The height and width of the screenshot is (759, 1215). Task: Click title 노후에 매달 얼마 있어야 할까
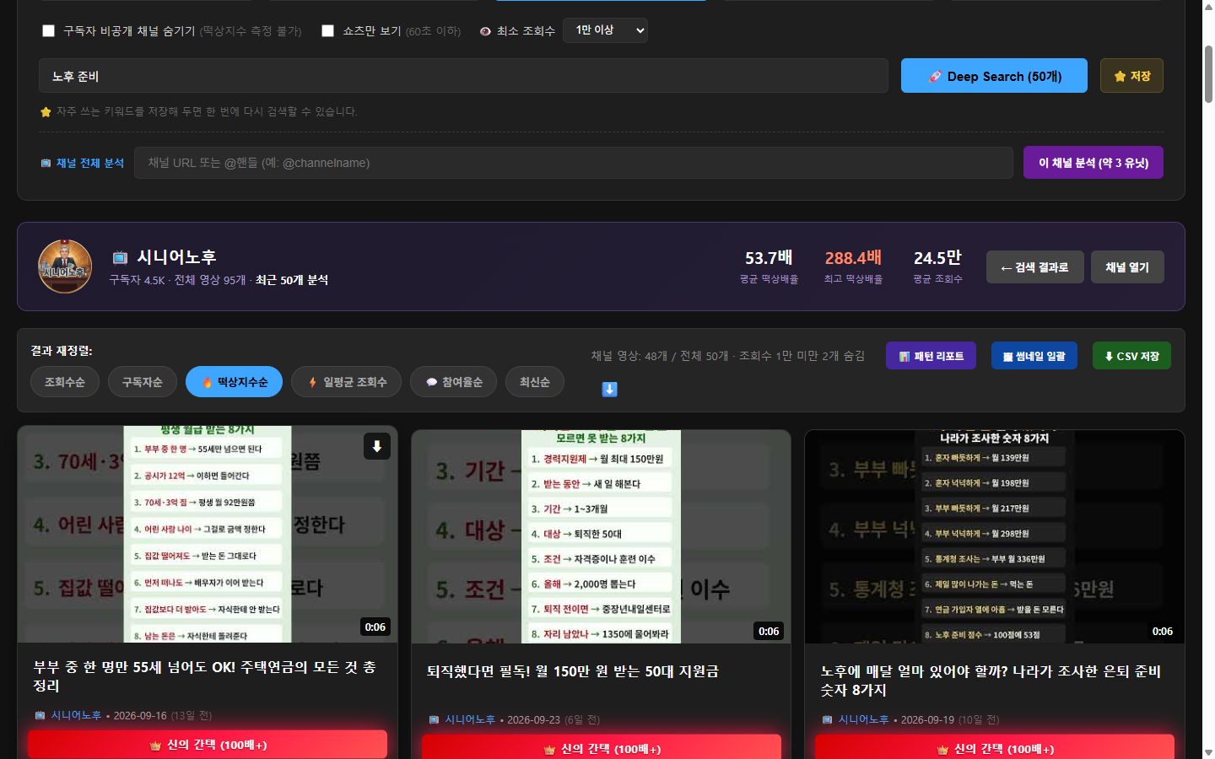991,681
